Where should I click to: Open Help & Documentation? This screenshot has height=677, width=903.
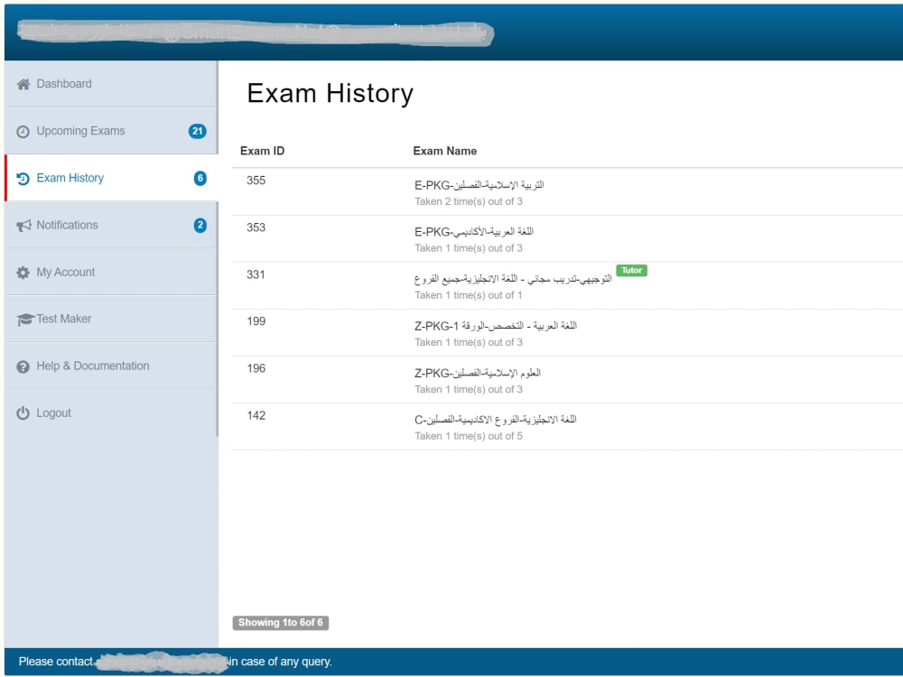pyautogui.click(x=110, y=366)
